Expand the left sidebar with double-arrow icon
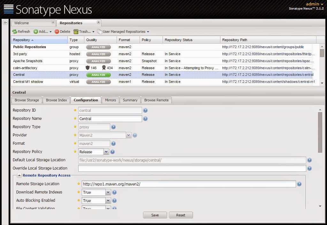The height and width of the screenshot is (225, 327). point(5,23)
